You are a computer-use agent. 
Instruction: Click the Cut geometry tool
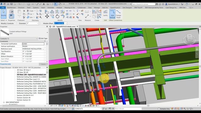30,14
